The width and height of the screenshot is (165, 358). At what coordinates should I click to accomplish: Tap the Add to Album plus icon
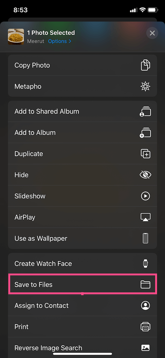(x=146, y=133)
